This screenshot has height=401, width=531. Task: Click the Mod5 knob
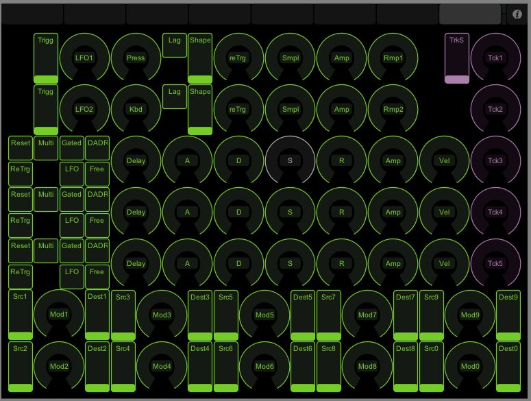point(264,315)
